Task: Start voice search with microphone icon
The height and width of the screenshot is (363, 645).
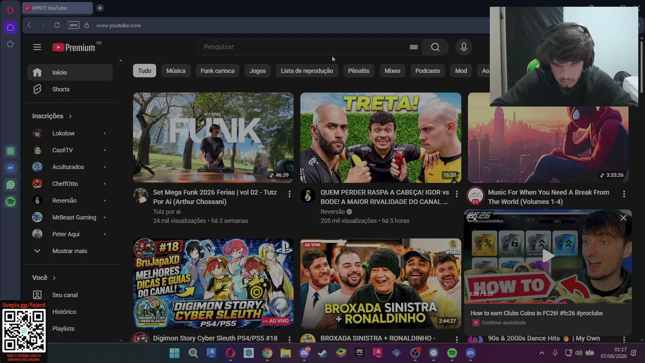Action: pyautogui.click(x=464, y=47)
